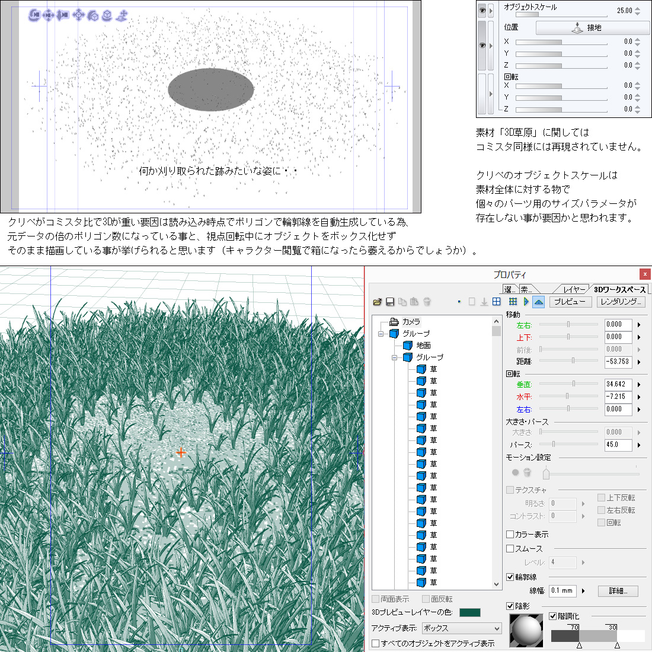The image size is (652, 652).
Task: Click the camera pan icon in viewport
Action: pyautogui.click(x=49, y=15)
